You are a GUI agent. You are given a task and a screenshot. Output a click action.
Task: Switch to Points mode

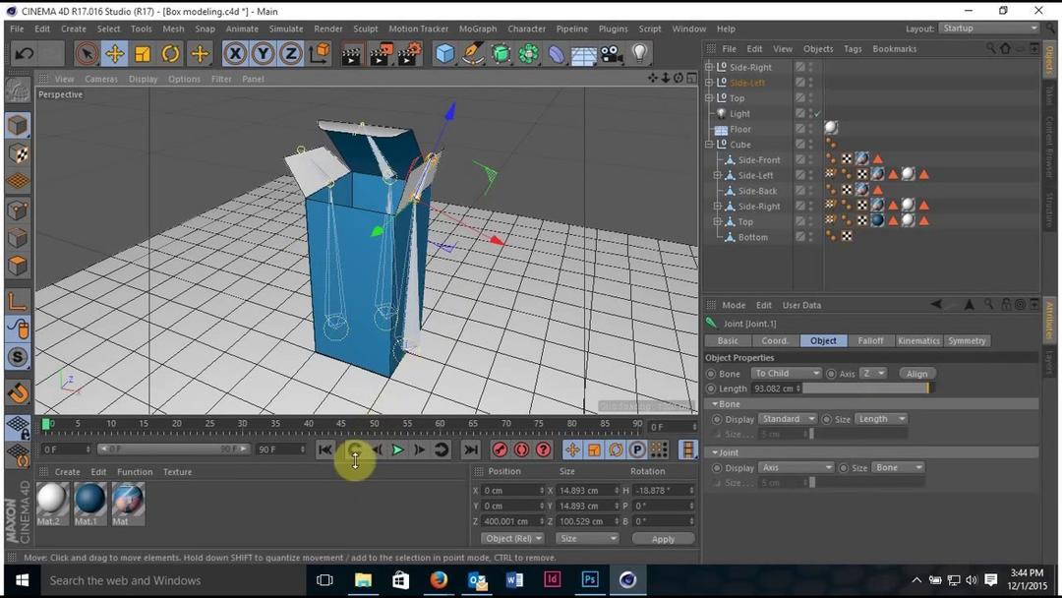coord(19,210)
